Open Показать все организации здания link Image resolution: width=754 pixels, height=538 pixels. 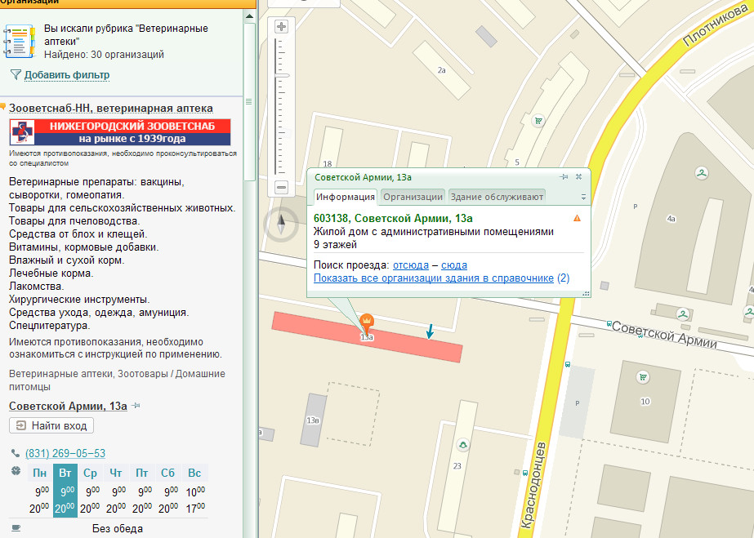[434, 278]
